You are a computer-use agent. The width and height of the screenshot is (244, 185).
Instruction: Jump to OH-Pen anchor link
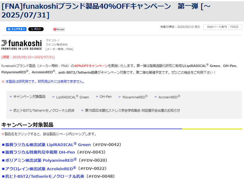[x=106, y=97]
